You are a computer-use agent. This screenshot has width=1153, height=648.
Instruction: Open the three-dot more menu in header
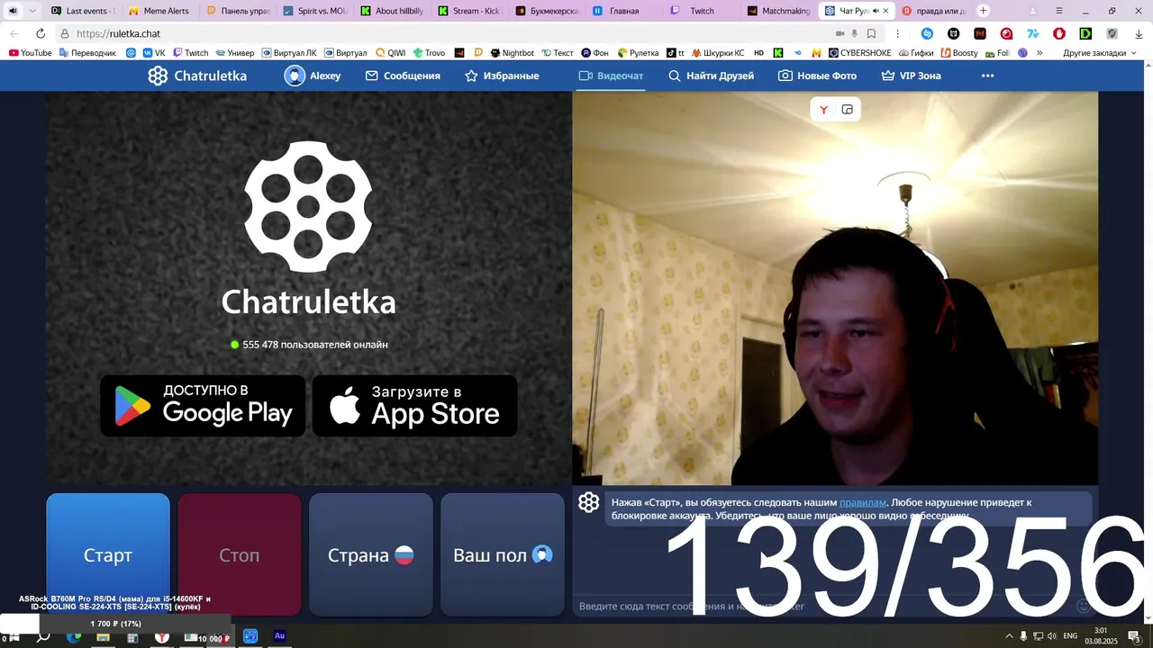point(987,76)
